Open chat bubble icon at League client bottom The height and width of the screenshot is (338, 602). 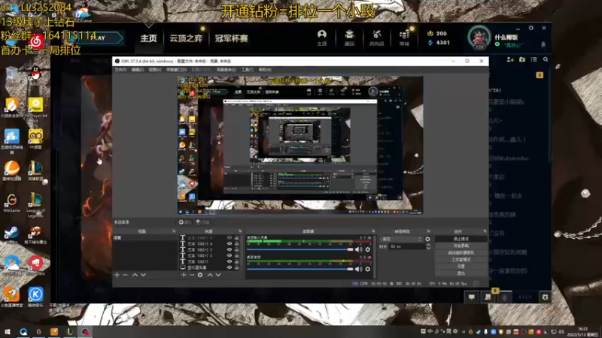[472, 297]
